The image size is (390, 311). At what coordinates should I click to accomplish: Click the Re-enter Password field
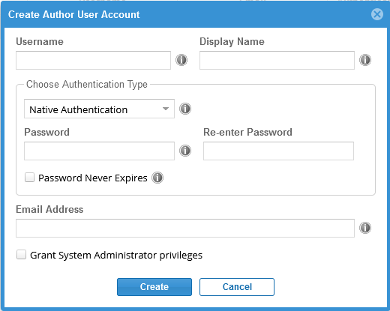click(x=278, y=151)
